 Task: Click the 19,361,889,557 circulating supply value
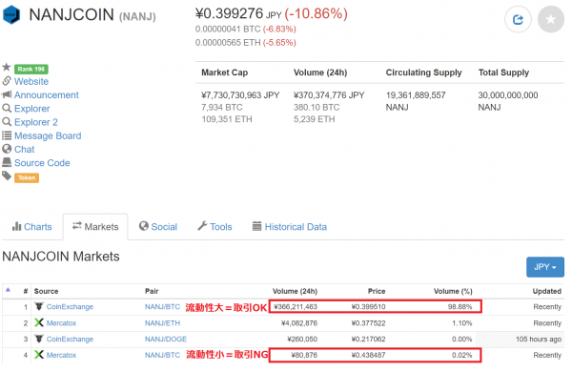(416, 95)
